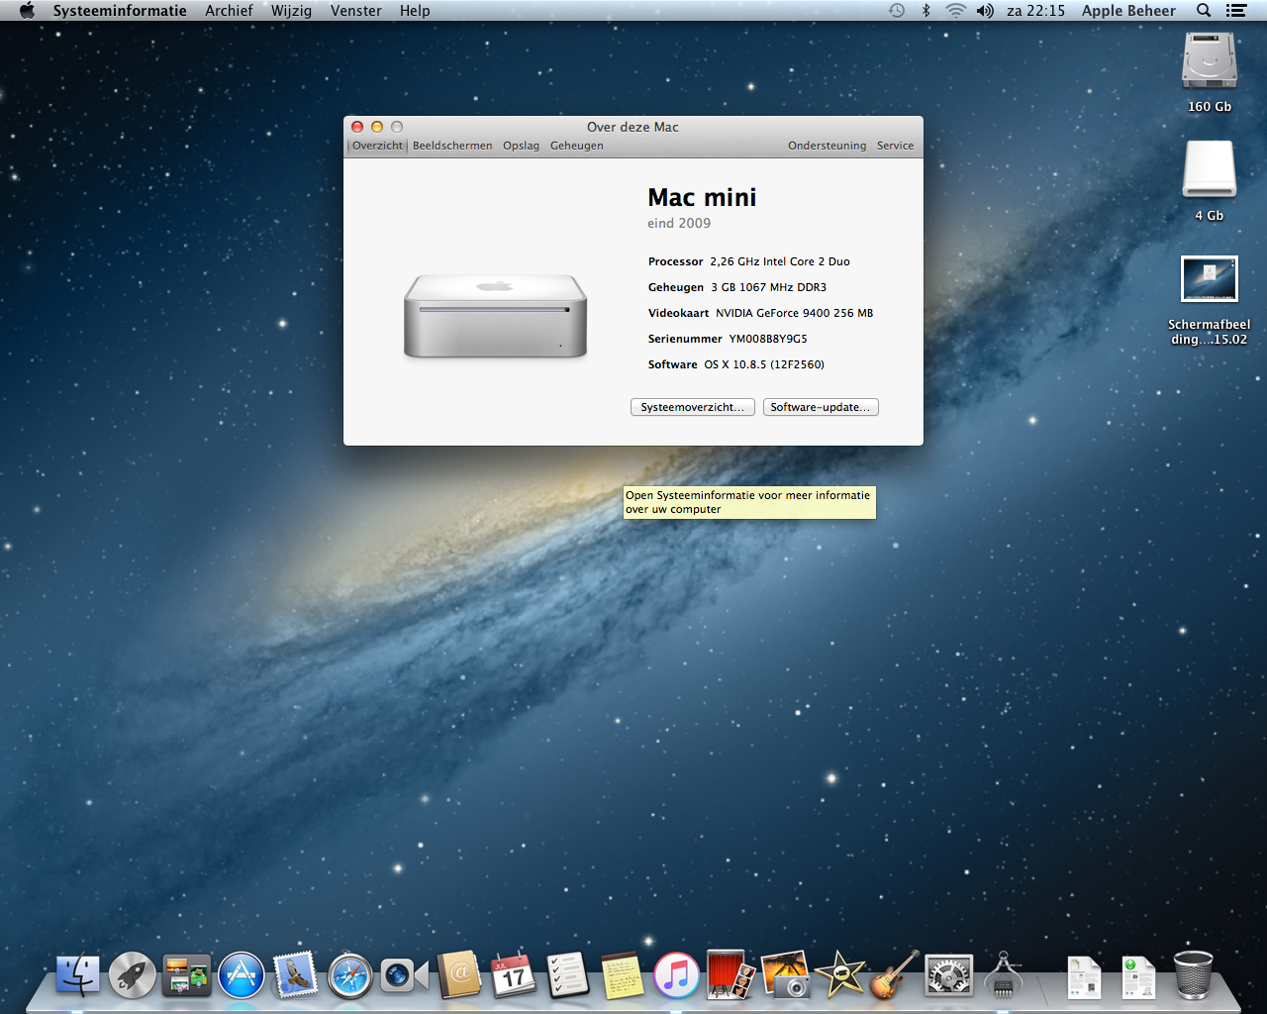This screenshot has width=1267, height=1014.
Task: Launch Safari compass icon in Dock
Action: click(x=350, y=976)
